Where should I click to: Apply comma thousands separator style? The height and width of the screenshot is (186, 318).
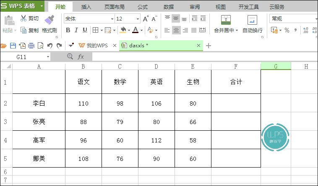coord(296,31)
